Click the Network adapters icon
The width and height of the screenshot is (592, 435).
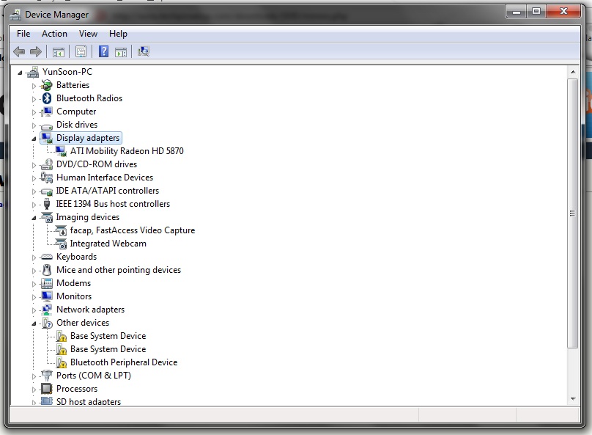coord(46,310)
